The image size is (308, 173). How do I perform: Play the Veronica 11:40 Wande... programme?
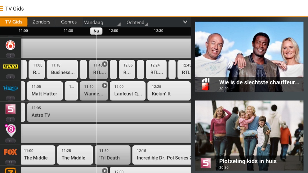pyautogui.click(x=105, y=85)
